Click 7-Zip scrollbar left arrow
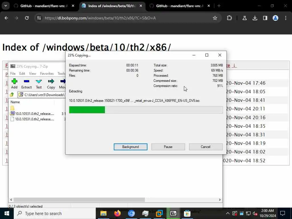The image size is (292, 219). point(11,200)
